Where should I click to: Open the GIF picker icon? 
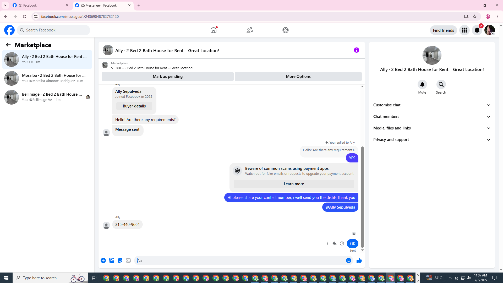point(128,260)
